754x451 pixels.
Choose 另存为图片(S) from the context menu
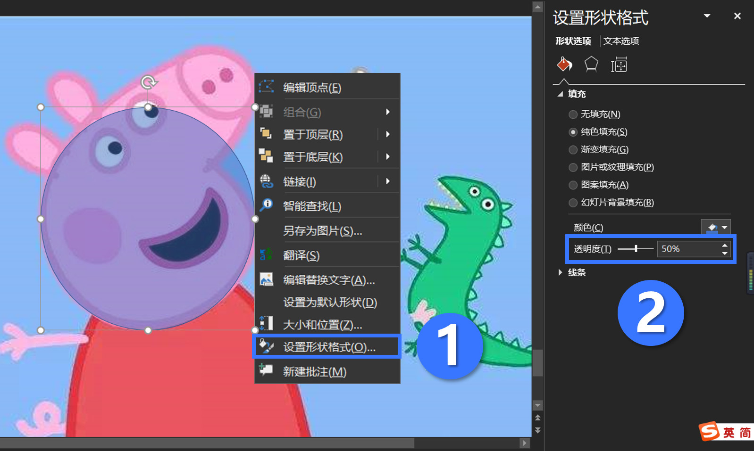coord(327,231)
